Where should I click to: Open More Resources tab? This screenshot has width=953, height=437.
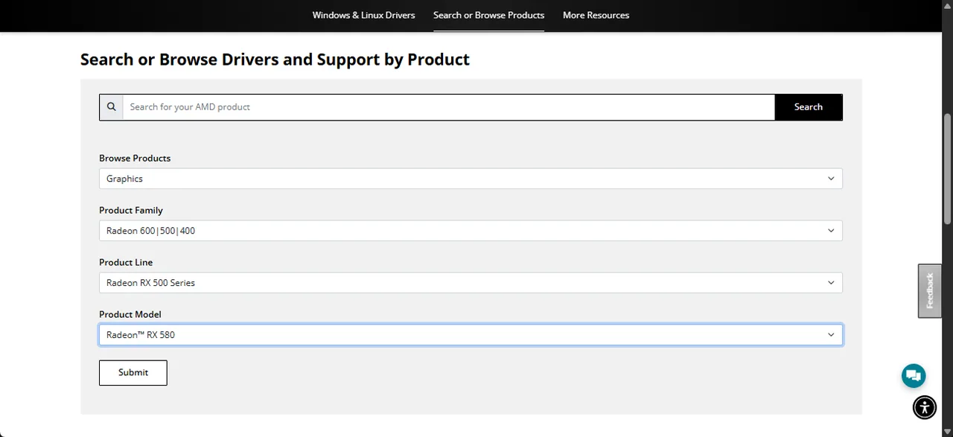pyautogui.click(x=596, y=15)
